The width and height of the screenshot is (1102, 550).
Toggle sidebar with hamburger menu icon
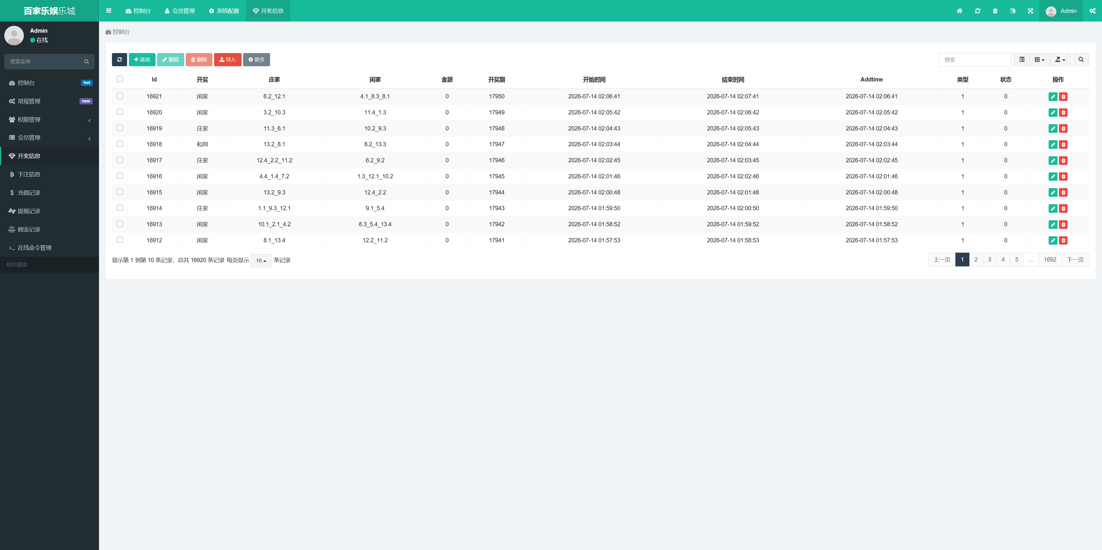(x=109, y=11)
